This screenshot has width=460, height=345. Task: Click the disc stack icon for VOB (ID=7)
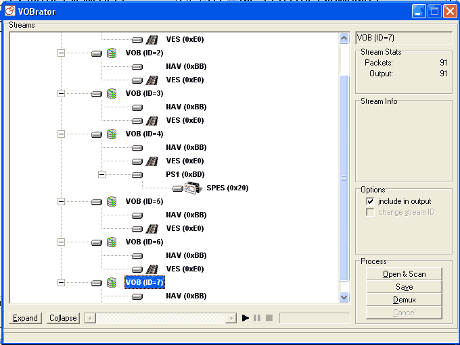tap(112, 282)
